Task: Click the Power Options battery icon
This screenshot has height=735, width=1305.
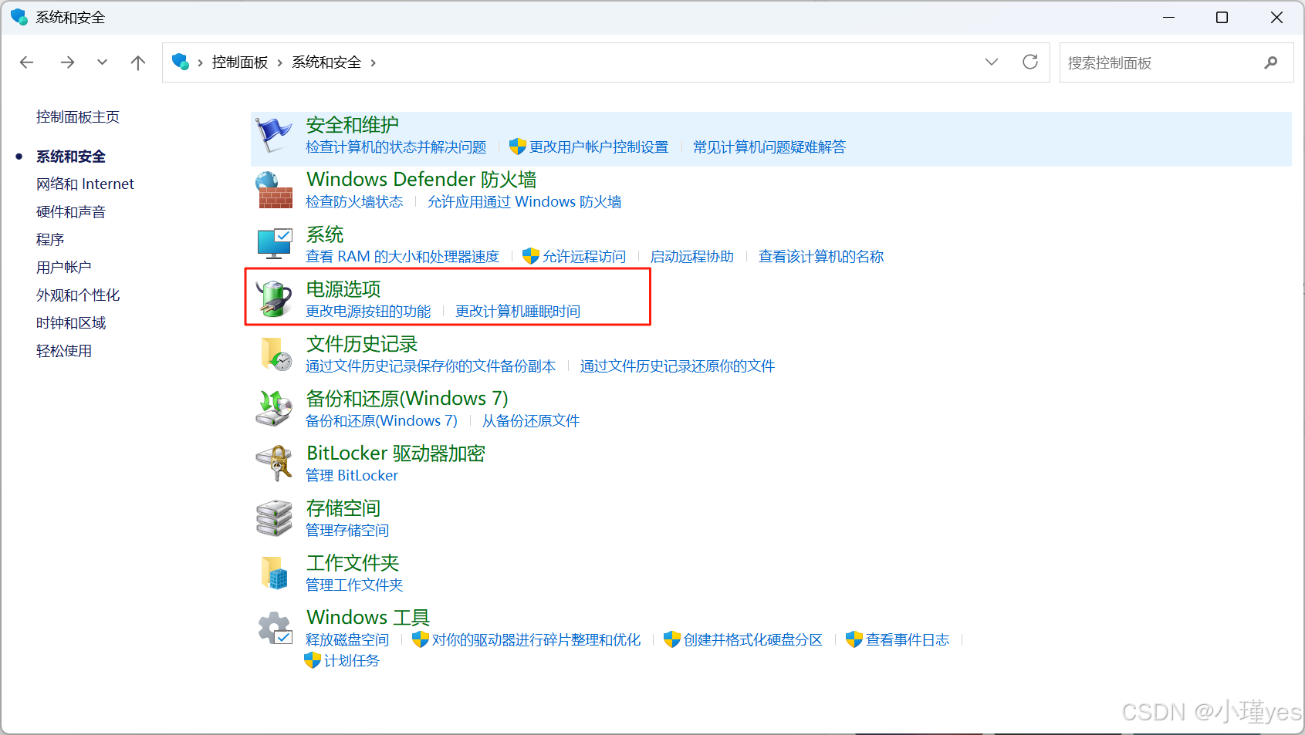Action: tap(274, 299)
